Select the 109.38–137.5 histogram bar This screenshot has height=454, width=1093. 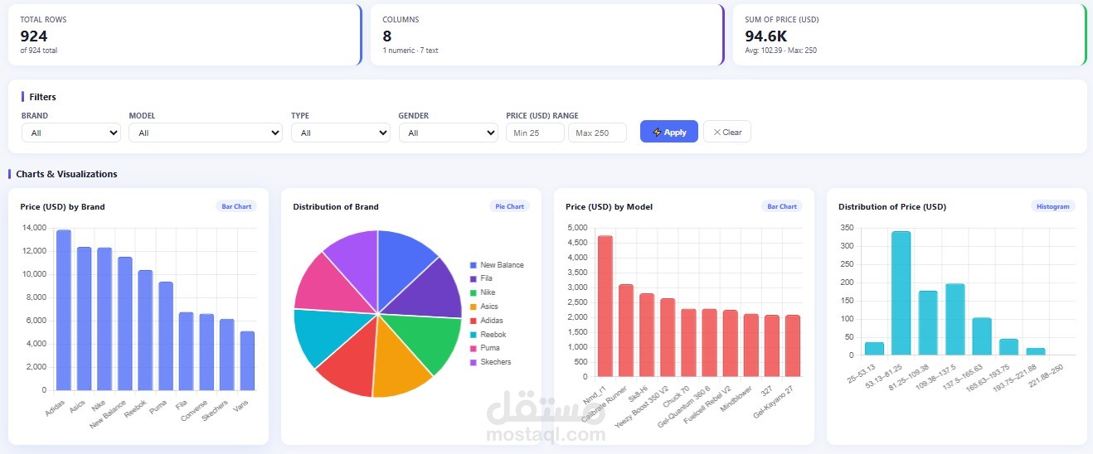(955, 320)
